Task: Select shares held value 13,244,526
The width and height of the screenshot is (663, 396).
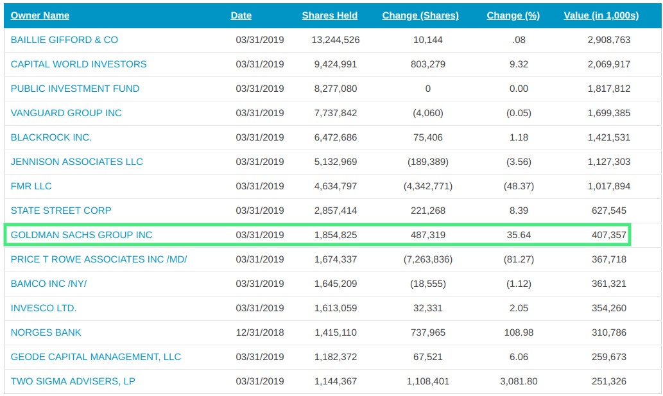Action: click(x=336, y=40)
